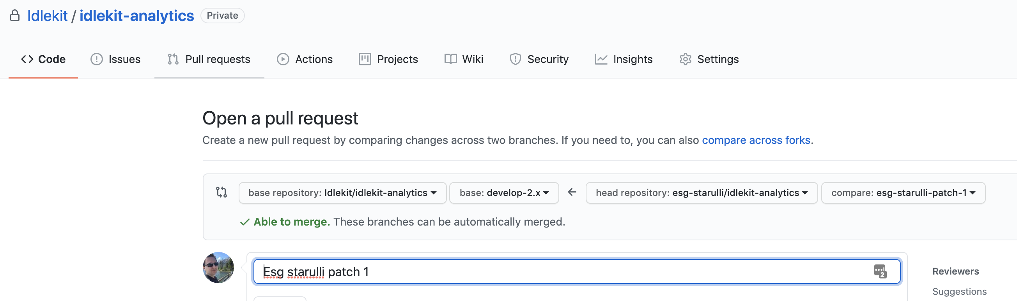
Task: Click the Settings gear icon
Action: coord(686,59)
